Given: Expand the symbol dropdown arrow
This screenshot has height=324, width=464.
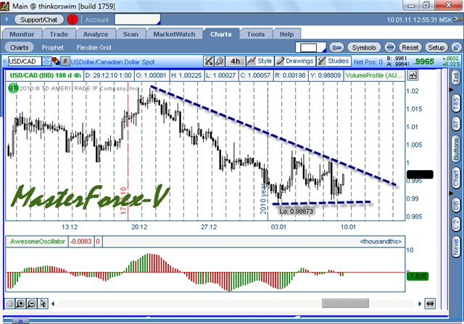Looking at the screenshot, I should (46, 61).
